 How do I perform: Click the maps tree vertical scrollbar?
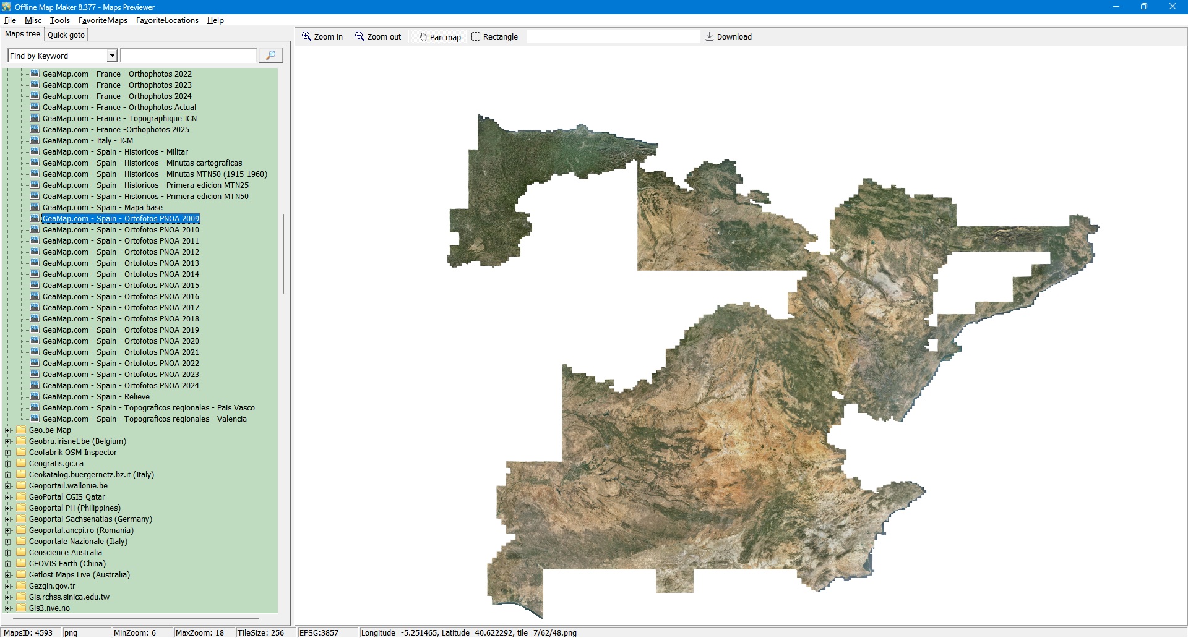point(283,253)
